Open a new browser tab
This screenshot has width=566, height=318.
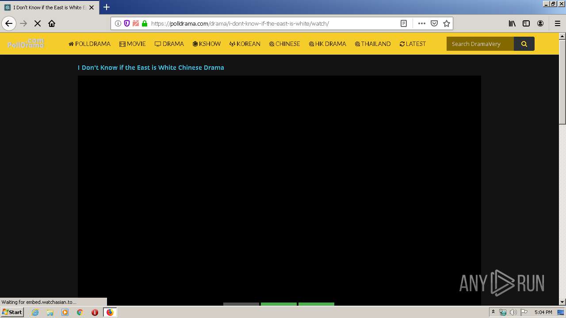[x=107, y=7]
